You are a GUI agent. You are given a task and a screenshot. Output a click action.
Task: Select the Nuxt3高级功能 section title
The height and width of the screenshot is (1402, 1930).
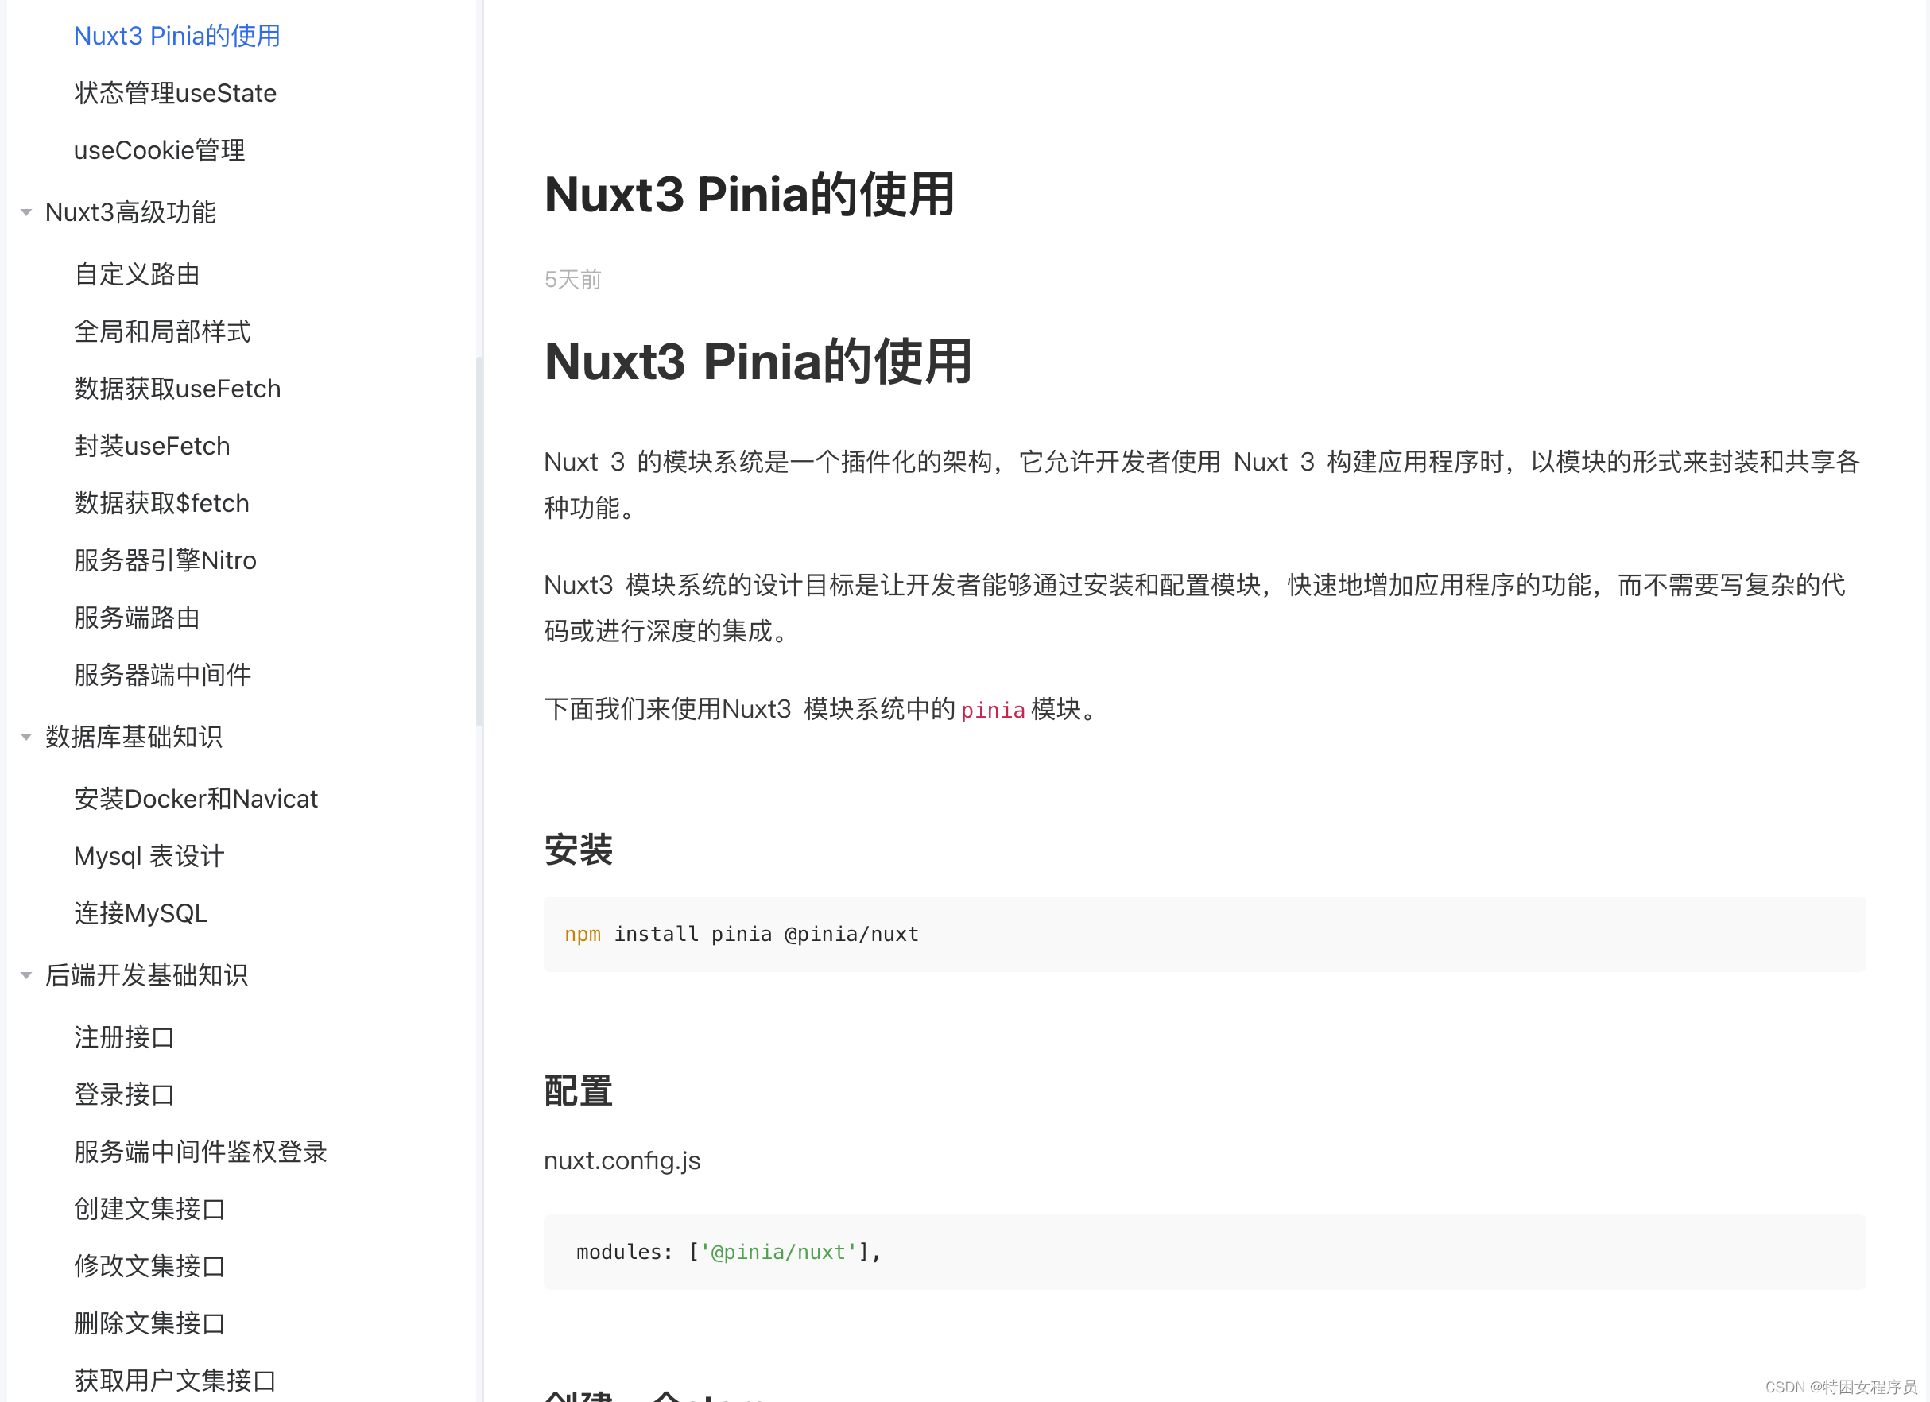(130, 212)
